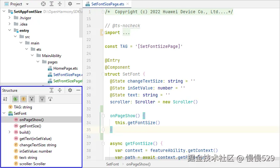Select scroller: Scroller field

32,164
